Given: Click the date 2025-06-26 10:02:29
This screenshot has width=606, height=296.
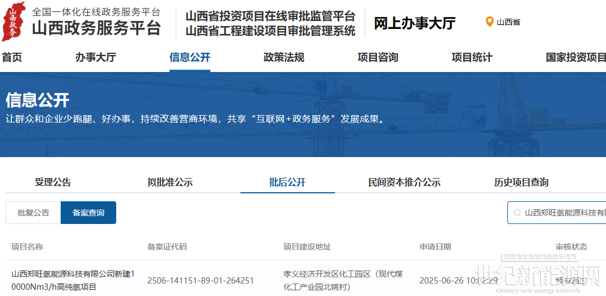Looking at the screenshot, I should click(459, 281).
